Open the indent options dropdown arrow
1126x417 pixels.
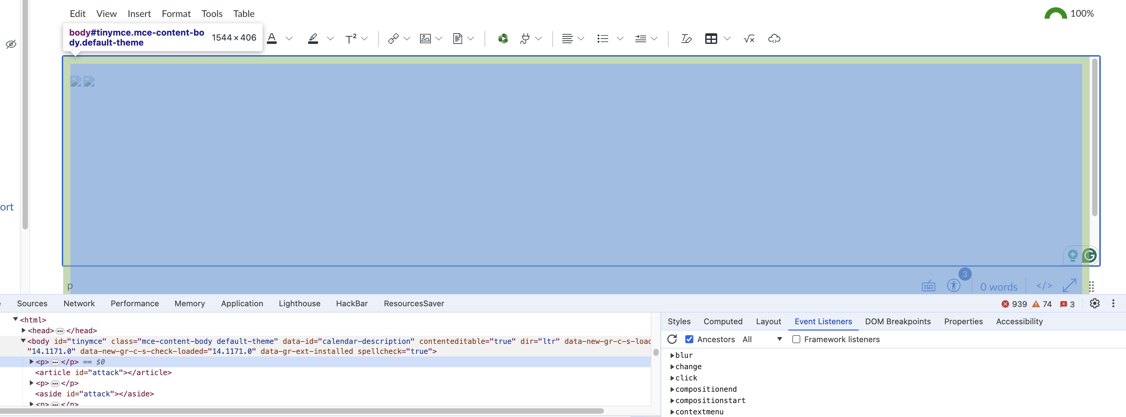click(654, 39)
